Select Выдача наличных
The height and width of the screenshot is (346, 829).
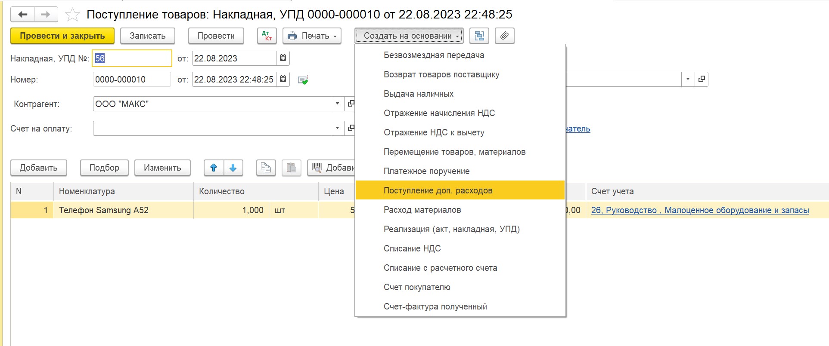460,94
